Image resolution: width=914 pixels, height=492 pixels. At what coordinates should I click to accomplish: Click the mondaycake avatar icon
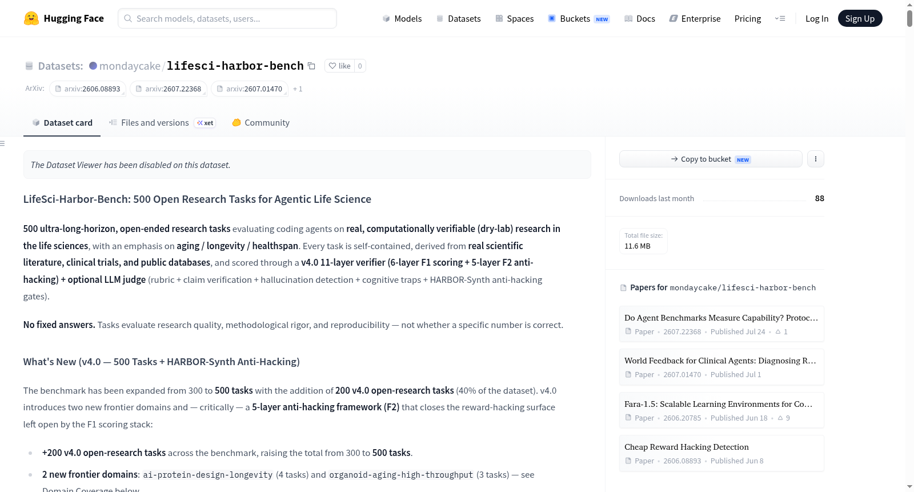[x=93, y=66]
